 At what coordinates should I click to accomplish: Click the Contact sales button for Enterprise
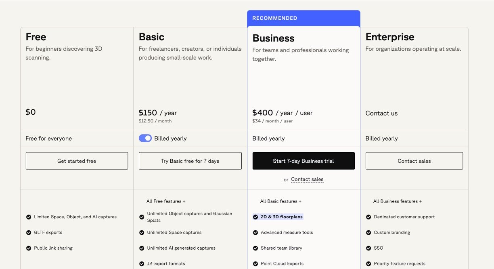pos(414,161)
